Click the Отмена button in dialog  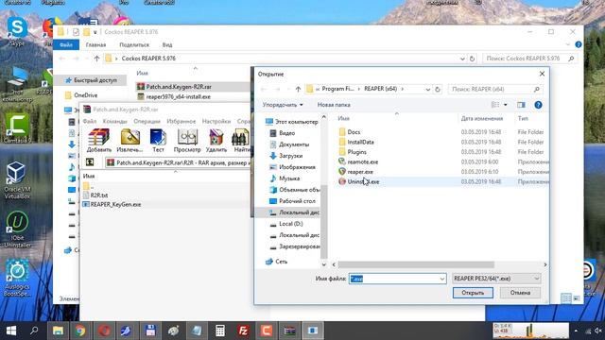point(520,293)
